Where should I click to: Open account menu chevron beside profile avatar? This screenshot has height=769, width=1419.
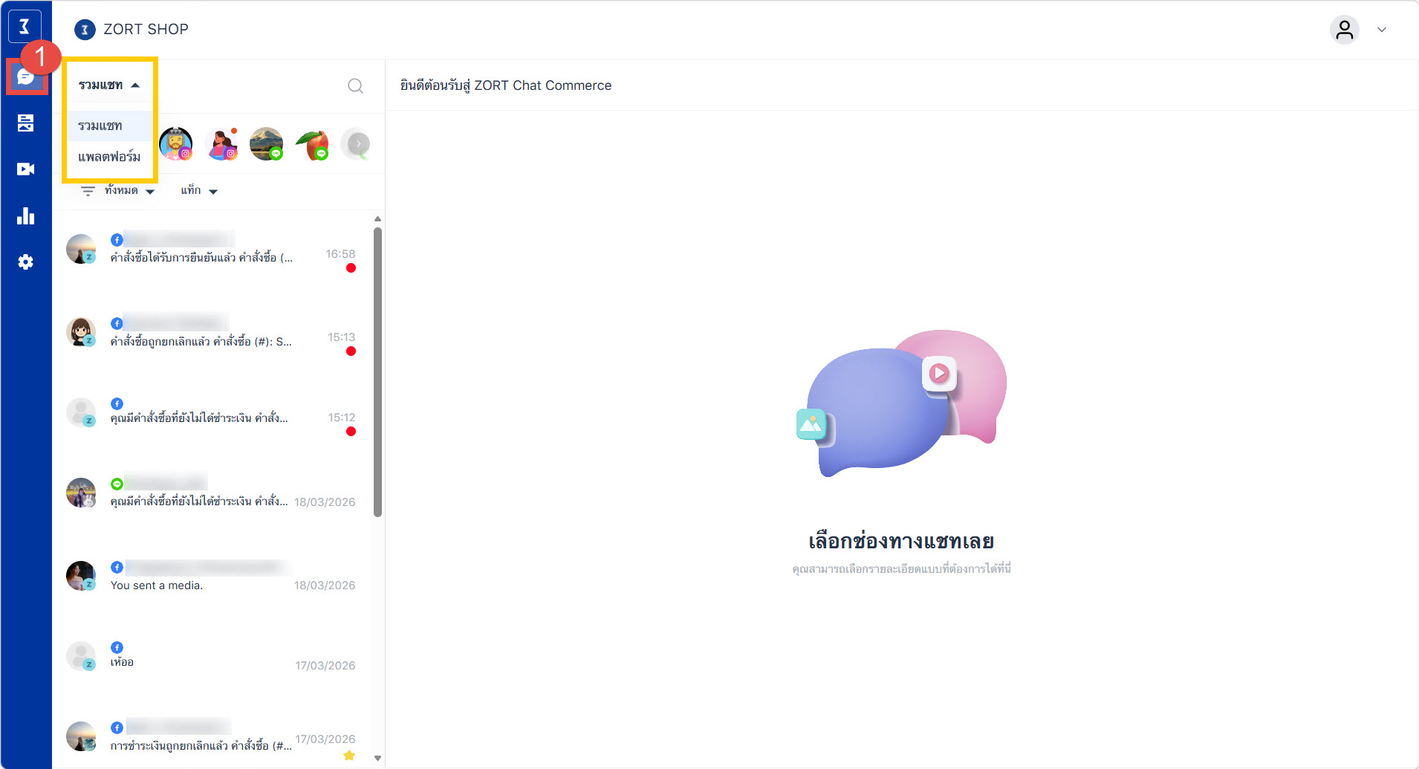pyautogui.click(x=1382, y=30)
